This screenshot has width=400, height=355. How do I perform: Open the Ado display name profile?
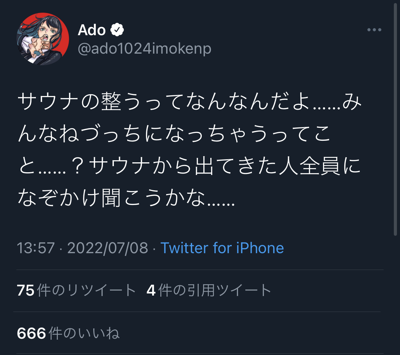(92, 30)
